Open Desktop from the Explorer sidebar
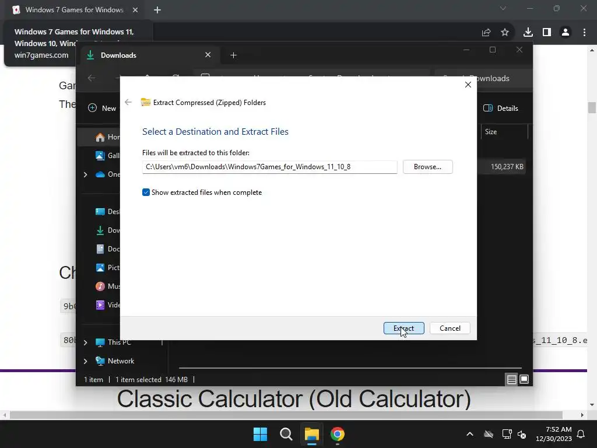597x448 pixels. [x=108, y=211]
